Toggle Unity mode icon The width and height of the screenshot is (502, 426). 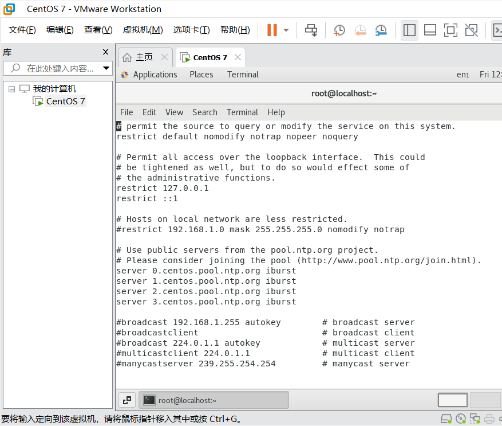click(471, 30)
